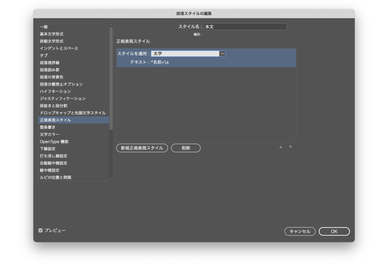
Task: Click キャンセル to dismiss the dialog
Action: coord(300,232)
